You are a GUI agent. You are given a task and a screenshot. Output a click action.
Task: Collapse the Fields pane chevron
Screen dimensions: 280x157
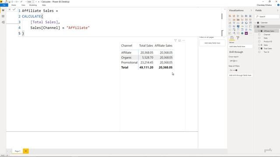click(278, 10)
